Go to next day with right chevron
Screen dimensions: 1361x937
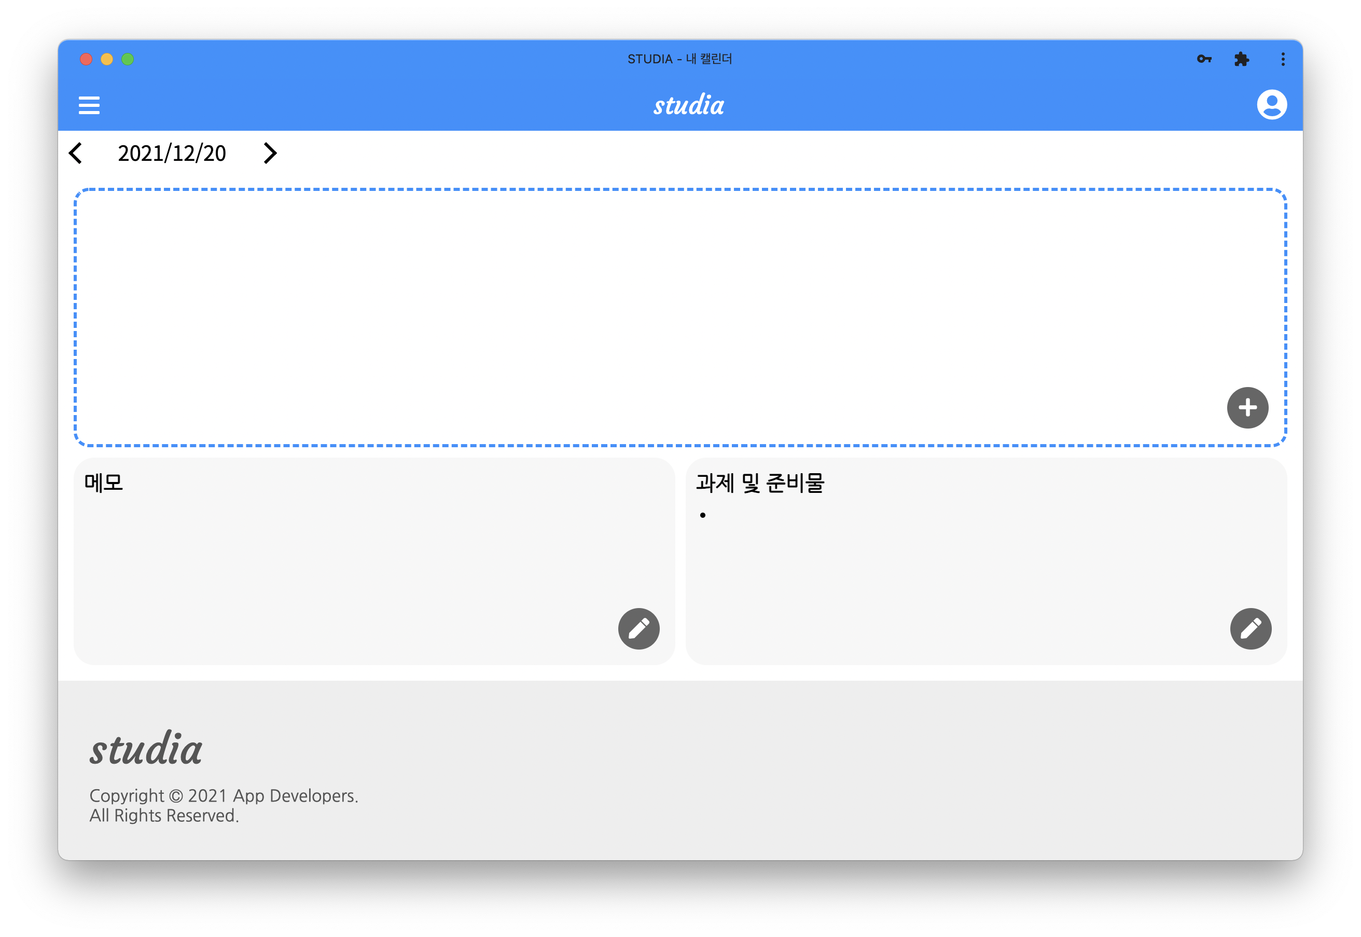(269, 153)
